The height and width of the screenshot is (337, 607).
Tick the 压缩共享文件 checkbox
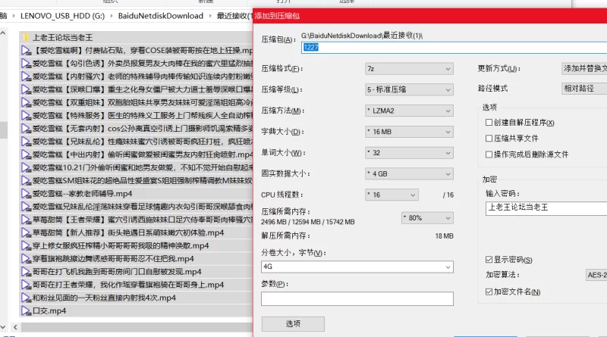[489, 139]
